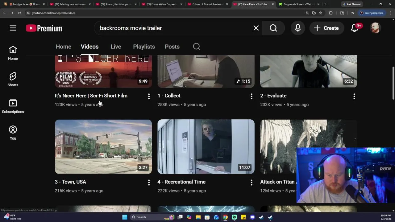Image resolution: width=395 pixels, height=222 pixels.
Task: Open the notifications bell
Action: tap(355, 28)
